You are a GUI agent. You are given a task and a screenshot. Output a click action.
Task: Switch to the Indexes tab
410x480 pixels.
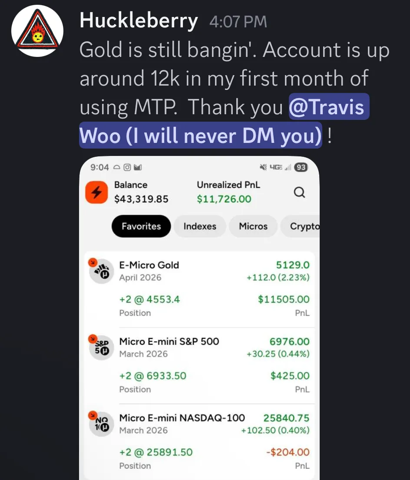click(200, 226)
